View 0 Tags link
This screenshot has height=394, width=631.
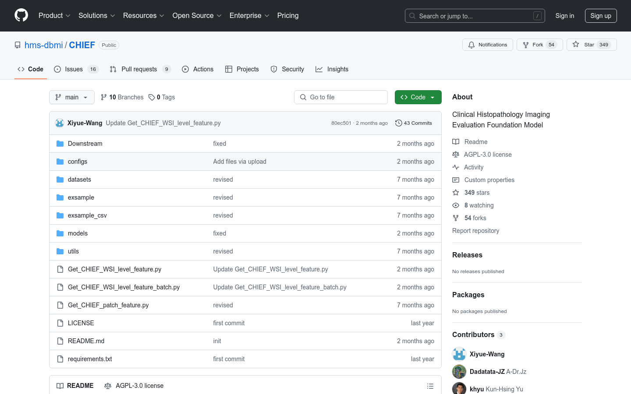[x=162, y=97]
